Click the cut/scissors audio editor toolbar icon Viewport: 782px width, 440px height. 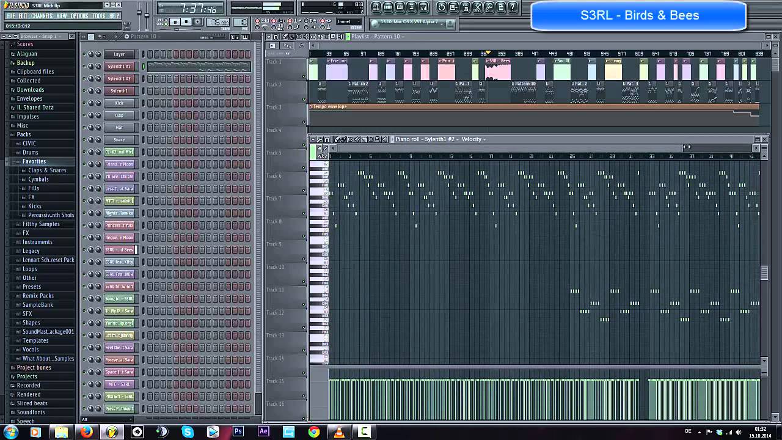click(x=477, y=7)
